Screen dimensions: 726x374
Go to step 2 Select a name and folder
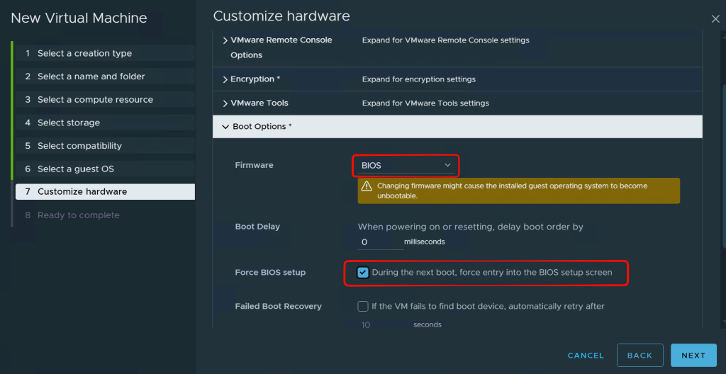pyautogui.click(x=105, y=76)
